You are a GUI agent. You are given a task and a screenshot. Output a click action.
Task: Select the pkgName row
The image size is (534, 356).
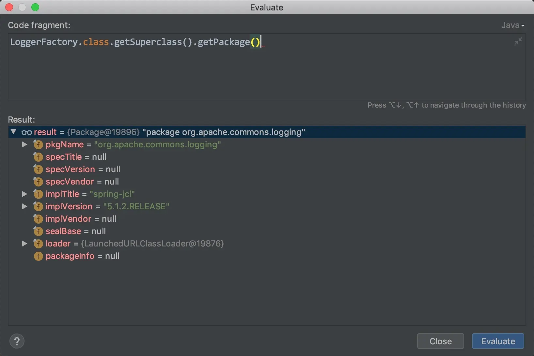267,144
